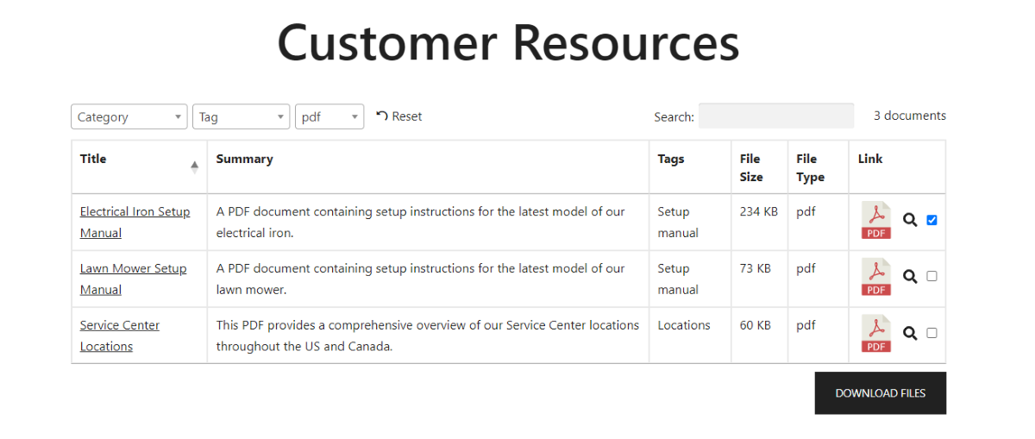Open the Category filter dropdown
Image resolution: width=1035 pixels, height=439 pixels.
click(x=129, y=116)
